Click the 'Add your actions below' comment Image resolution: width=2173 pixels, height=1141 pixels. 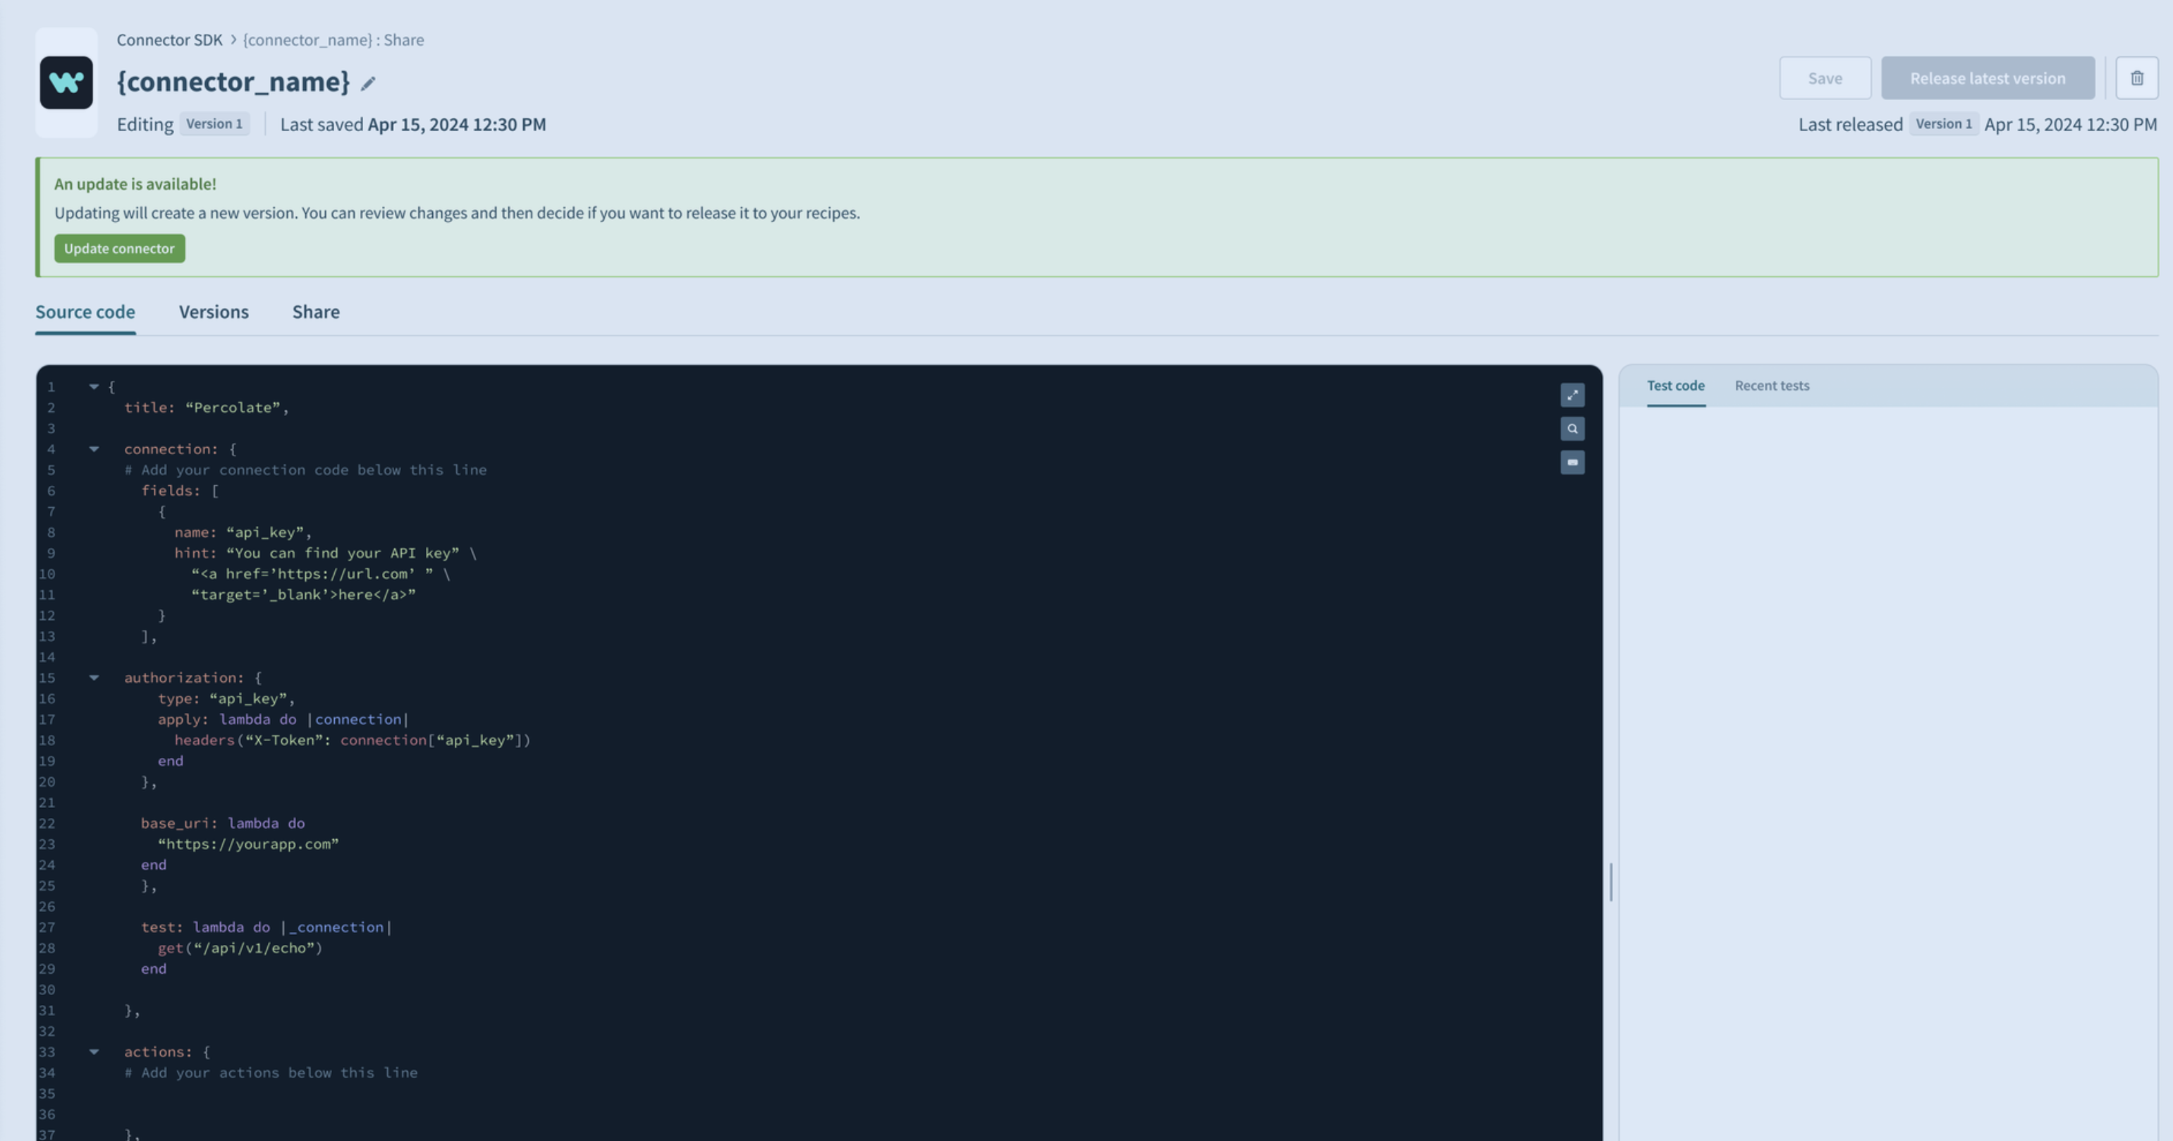[271, 1073]
